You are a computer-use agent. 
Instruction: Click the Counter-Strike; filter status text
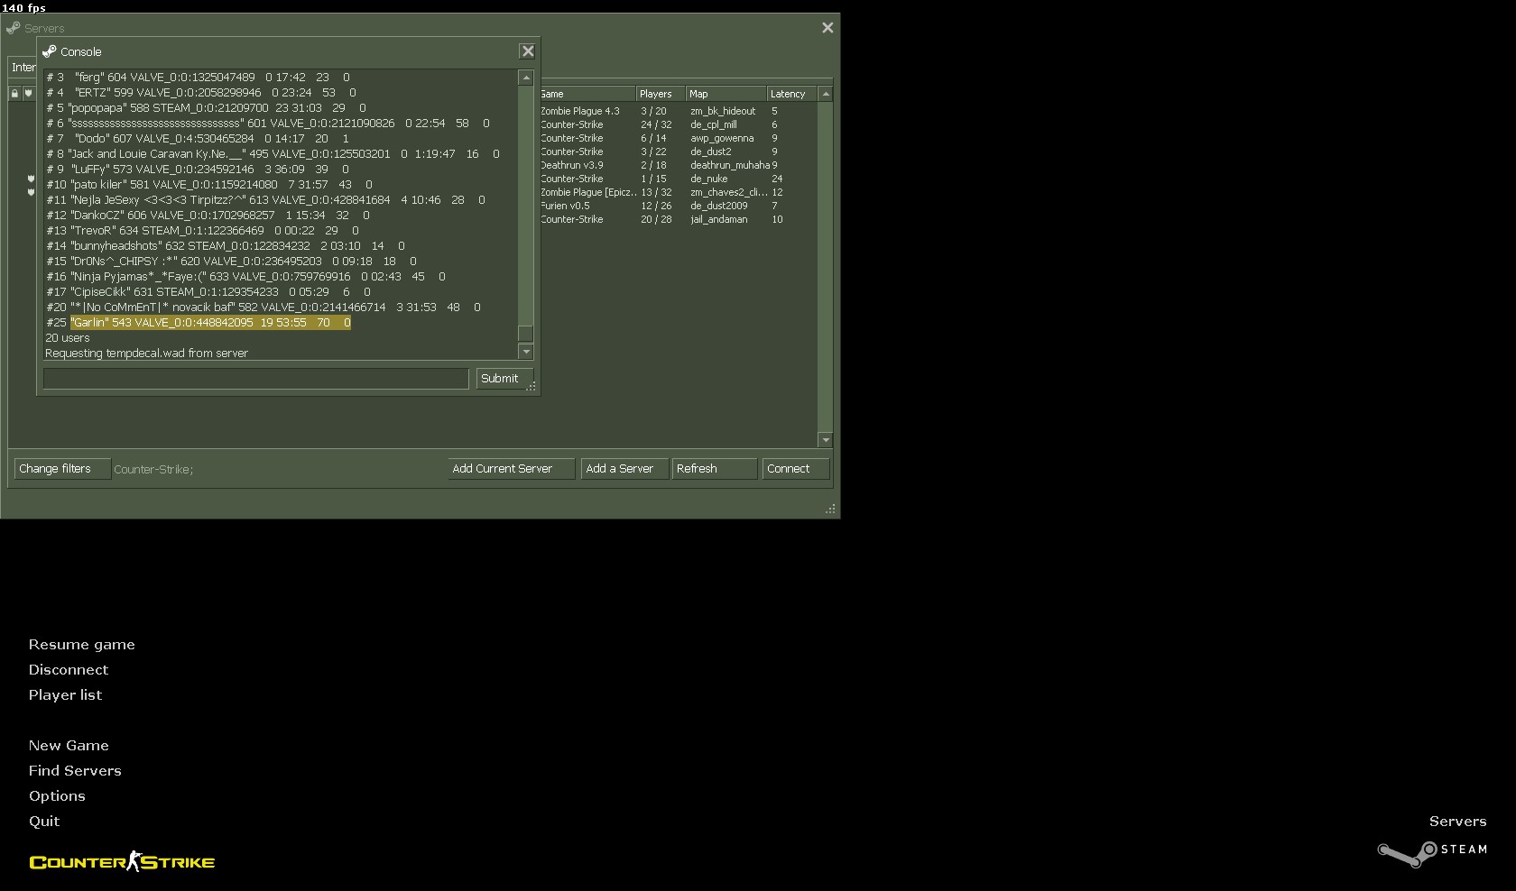(153, 470)
